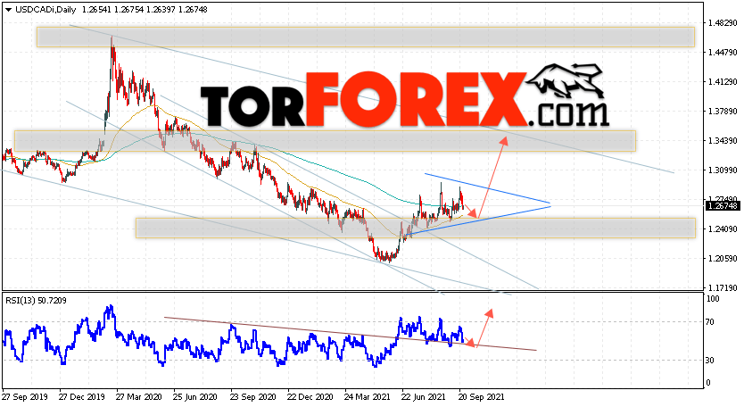Click the 1.34390 price axis label

(723, 140)
